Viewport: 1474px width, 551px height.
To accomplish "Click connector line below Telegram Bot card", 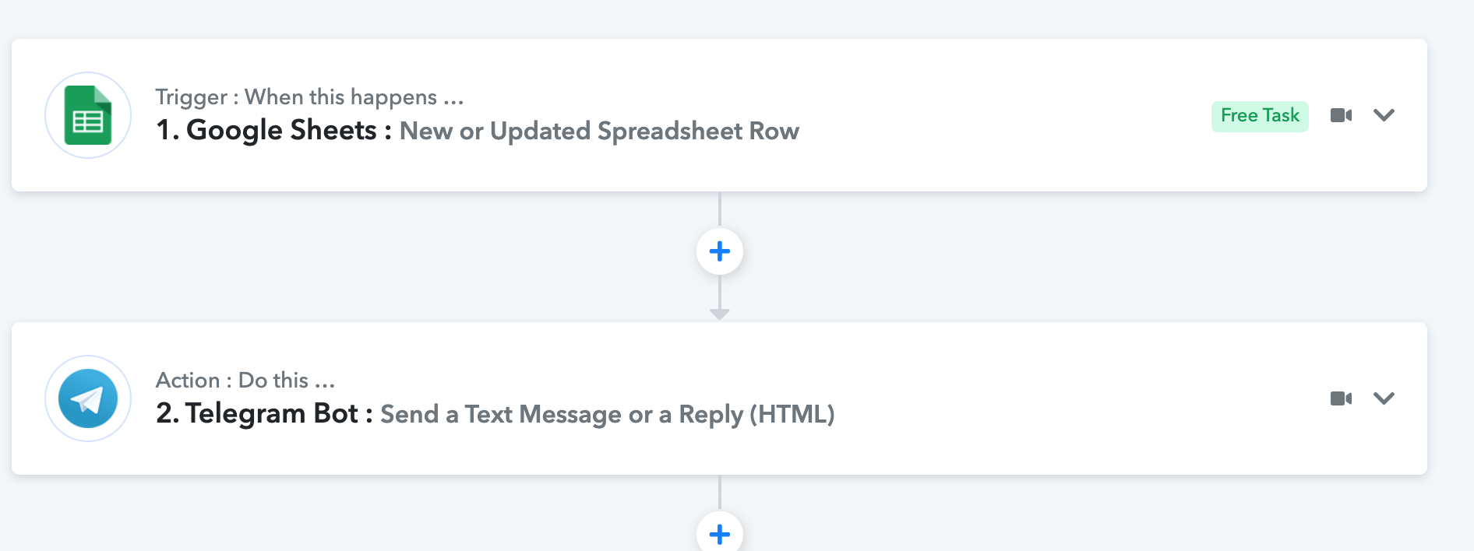I will click(720, 492).
